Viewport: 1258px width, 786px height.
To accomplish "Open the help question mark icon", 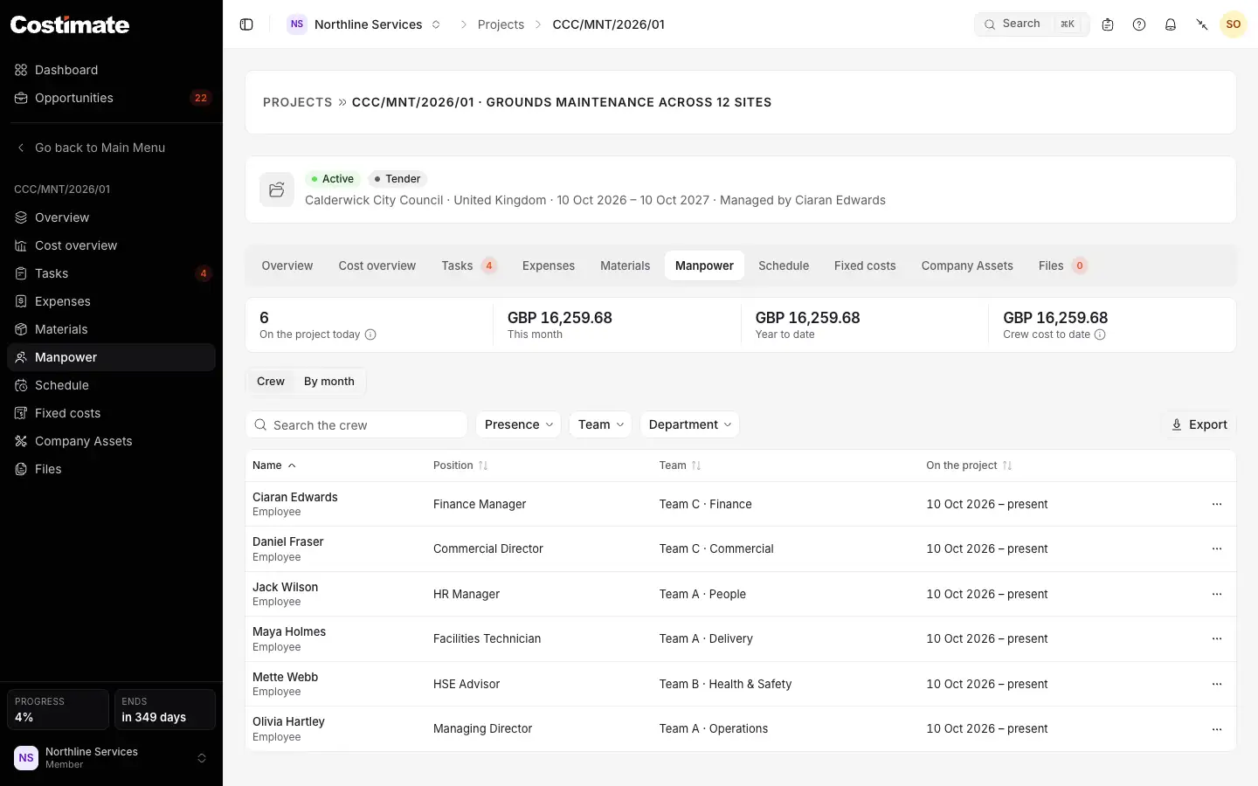I will pyautogui.click(x=1139, y=24).
